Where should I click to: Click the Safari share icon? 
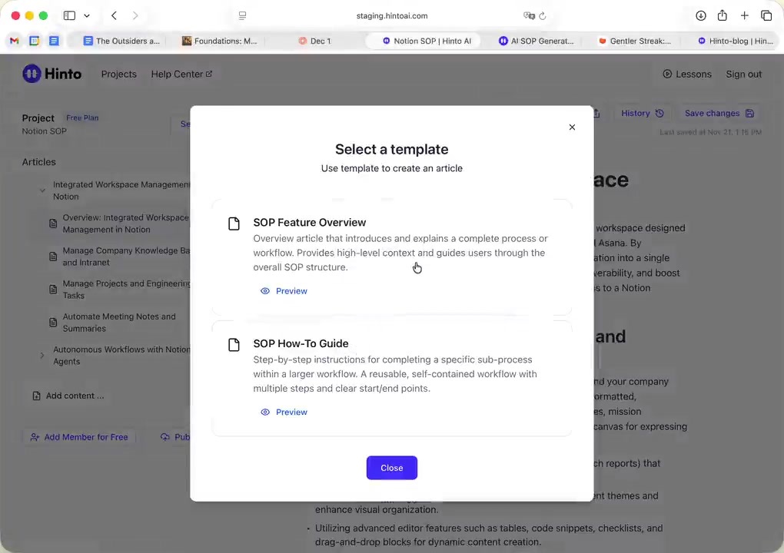pos(723,15)
